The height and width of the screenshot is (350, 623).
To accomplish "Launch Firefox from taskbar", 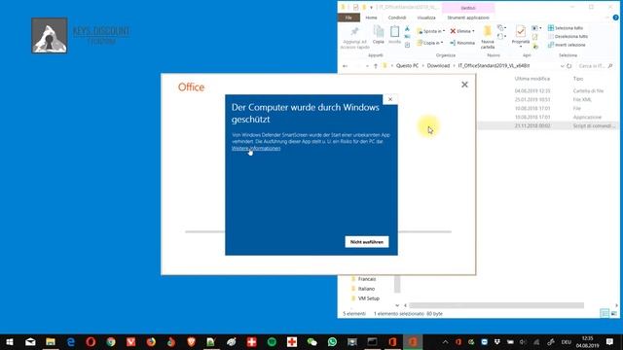I will tap(151, 341).
